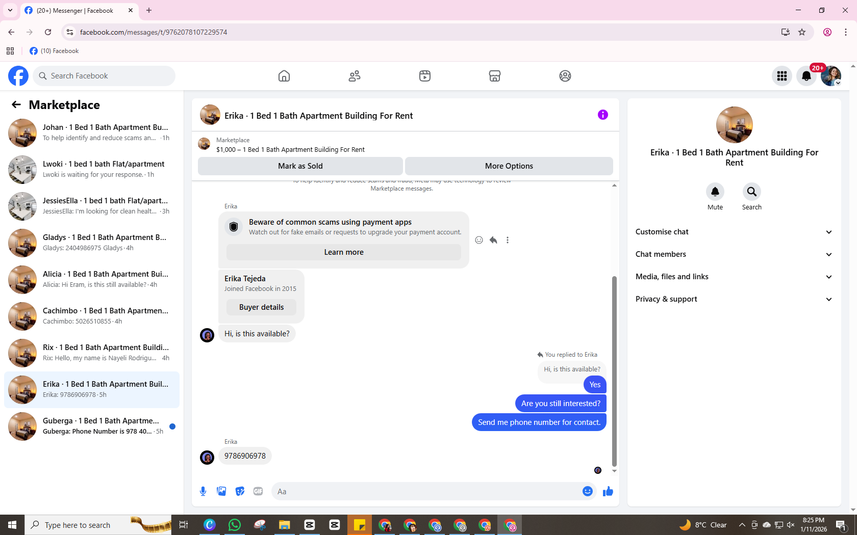Open Alicia's apartment conversation
Viewport: 857px width, 535px height.
point(92,280)
